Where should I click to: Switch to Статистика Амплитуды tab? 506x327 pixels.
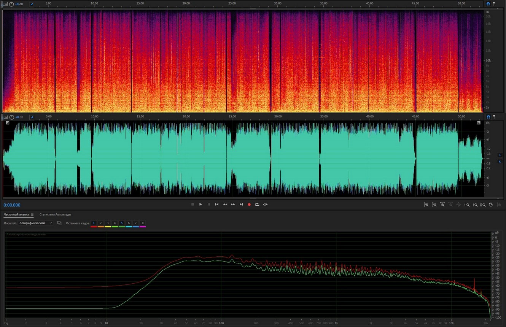pyautogui.click(x=55, y=214)
